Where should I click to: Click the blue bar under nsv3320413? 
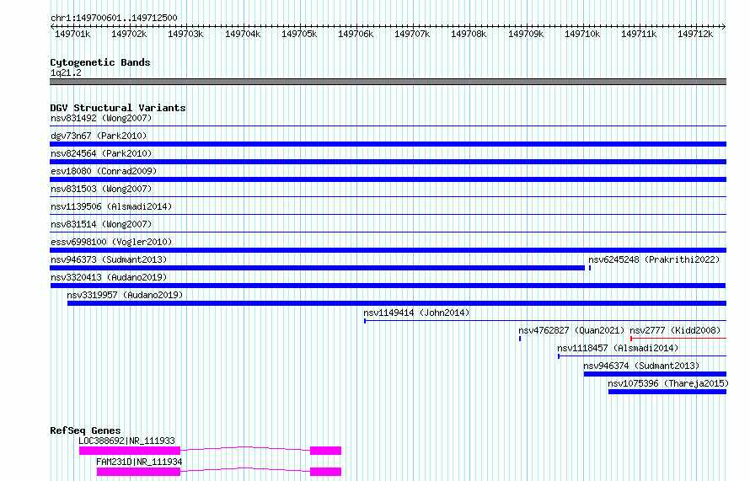coord(388,286)
